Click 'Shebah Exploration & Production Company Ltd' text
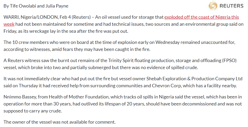The image size is (248, 127). 195,79
